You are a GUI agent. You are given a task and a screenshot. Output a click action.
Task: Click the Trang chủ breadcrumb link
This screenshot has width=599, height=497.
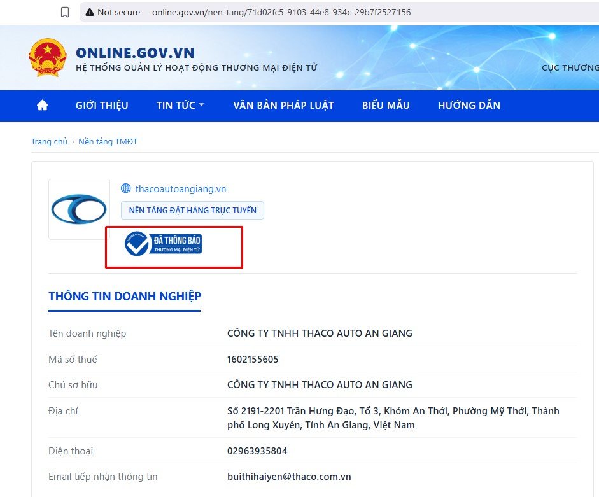pos(49,142)
